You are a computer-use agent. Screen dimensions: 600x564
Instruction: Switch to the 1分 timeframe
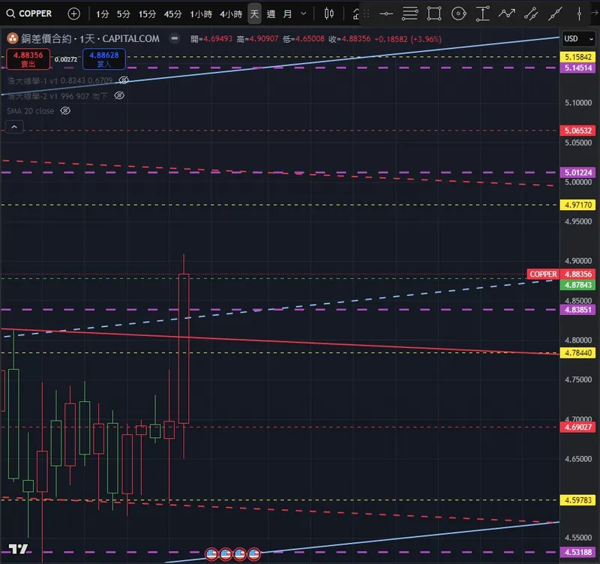102,14
